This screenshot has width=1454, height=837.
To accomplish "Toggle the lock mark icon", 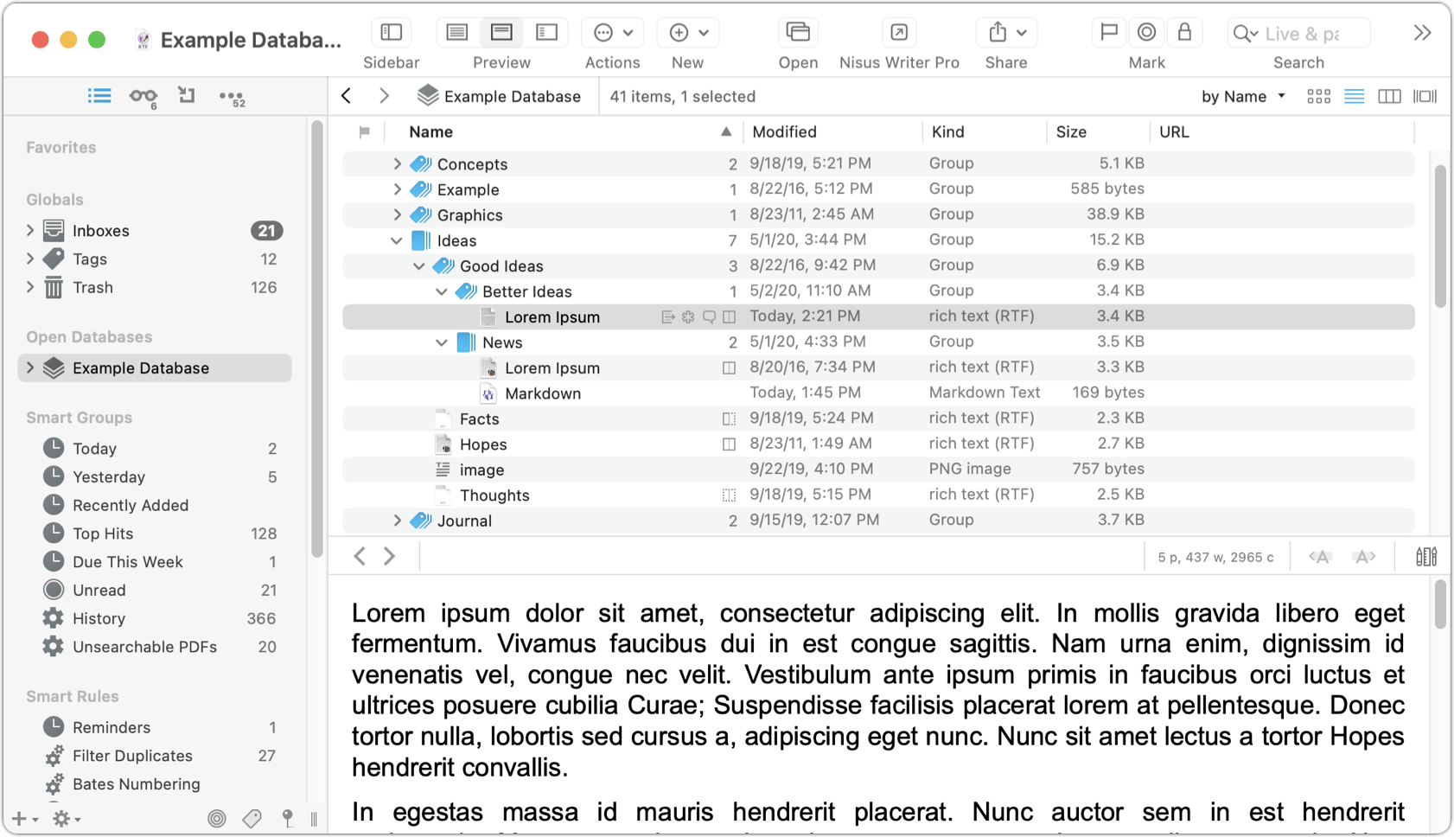I will tap(1184, 33).
